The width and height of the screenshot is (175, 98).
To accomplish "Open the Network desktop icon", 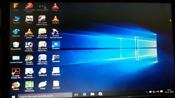I will [16, 33].
